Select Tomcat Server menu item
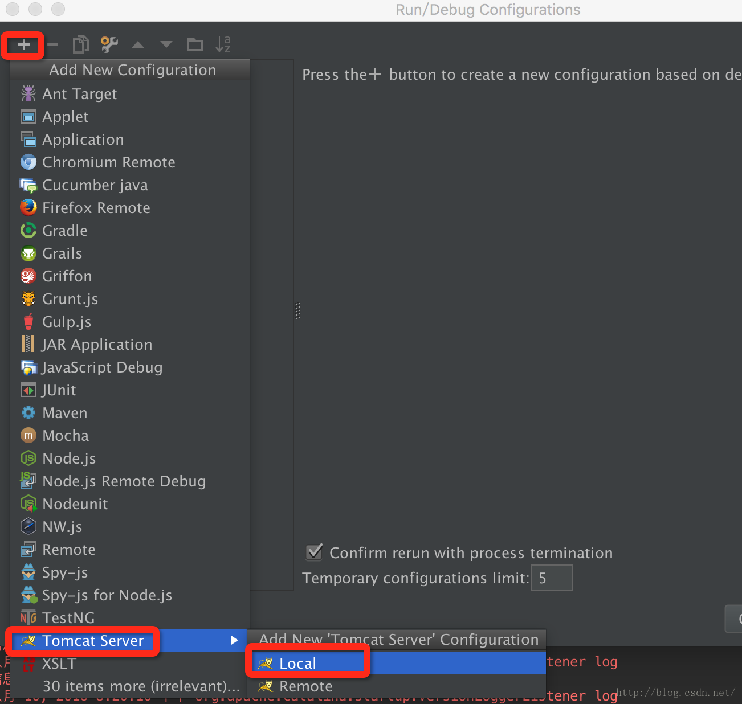 point(130,640)
